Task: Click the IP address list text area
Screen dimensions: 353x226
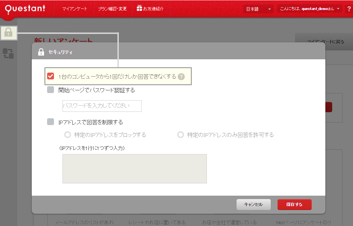Action: (135, 168)
